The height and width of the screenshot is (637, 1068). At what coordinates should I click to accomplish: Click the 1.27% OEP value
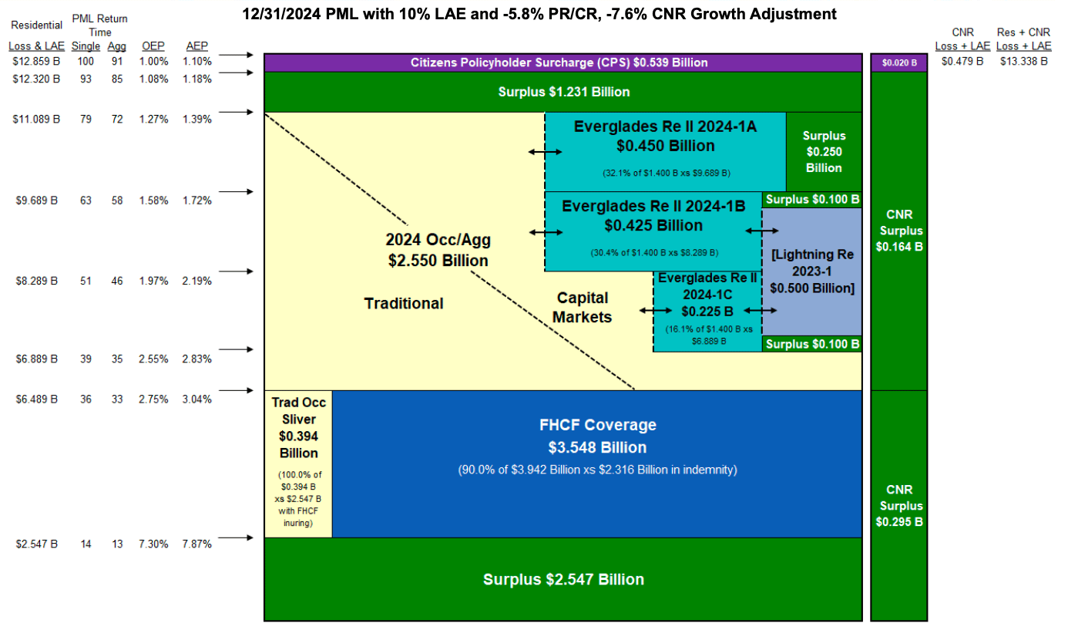154,119
